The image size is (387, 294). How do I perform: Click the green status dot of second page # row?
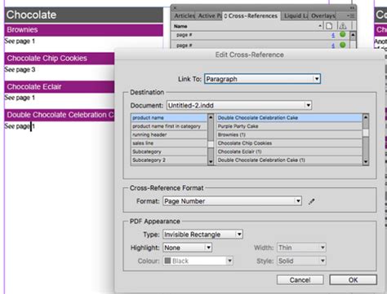[343, 45]
